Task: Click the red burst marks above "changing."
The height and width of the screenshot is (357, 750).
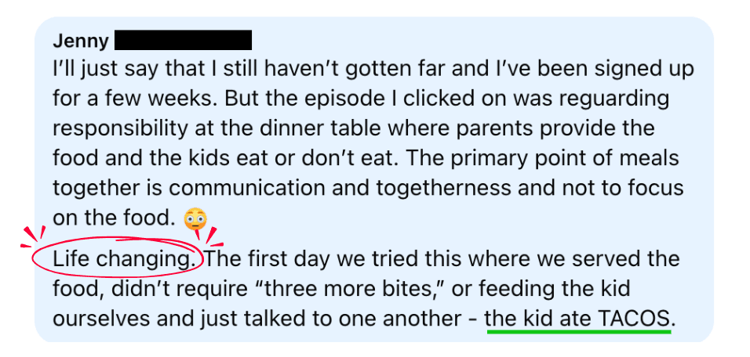Action: (x=205, y=233)
